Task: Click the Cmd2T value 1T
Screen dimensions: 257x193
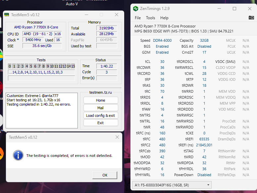Action: click(204, 52)
